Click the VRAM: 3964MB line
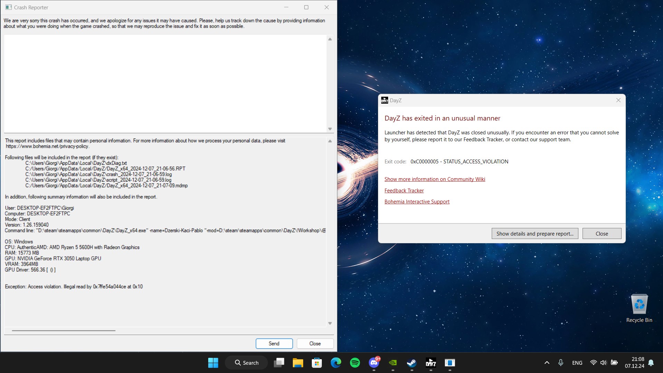This screenshot has width=663, height=373. pyautogui.click(x=21, y=264)
